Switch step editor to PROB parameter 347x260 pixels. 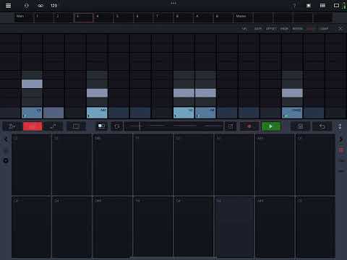(284, 29)
